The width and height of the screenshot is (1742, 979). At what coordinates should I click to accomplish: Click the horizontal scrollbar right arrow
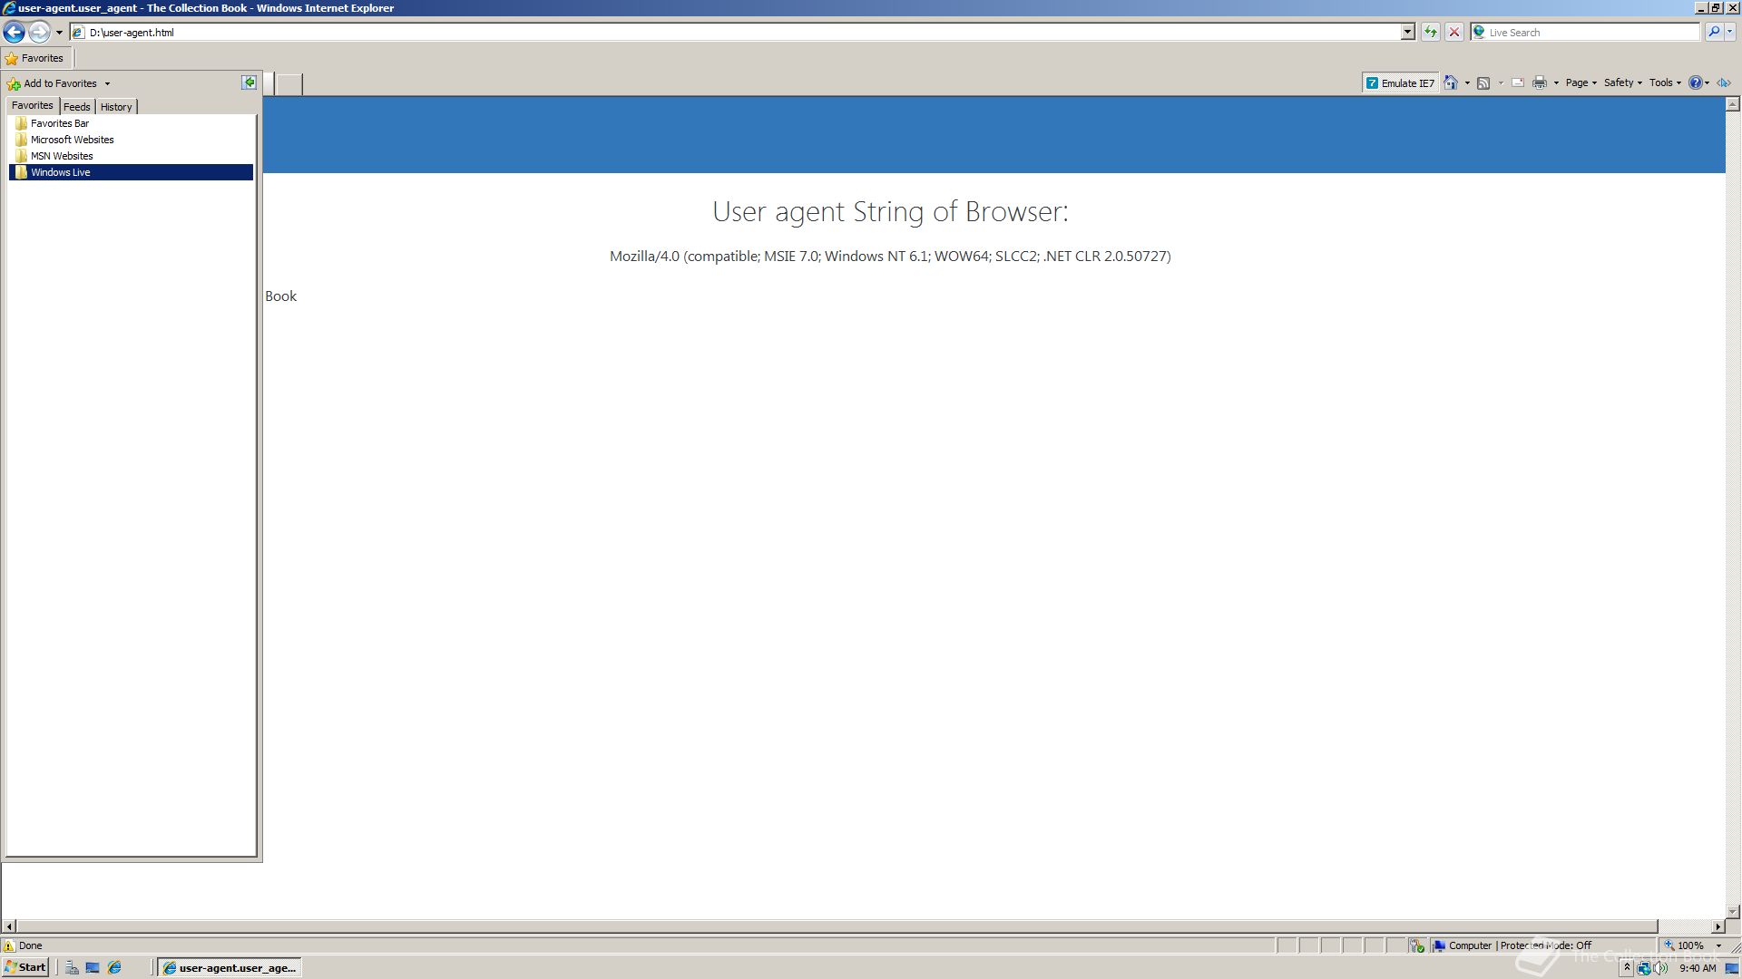(x=1718, y=926)
